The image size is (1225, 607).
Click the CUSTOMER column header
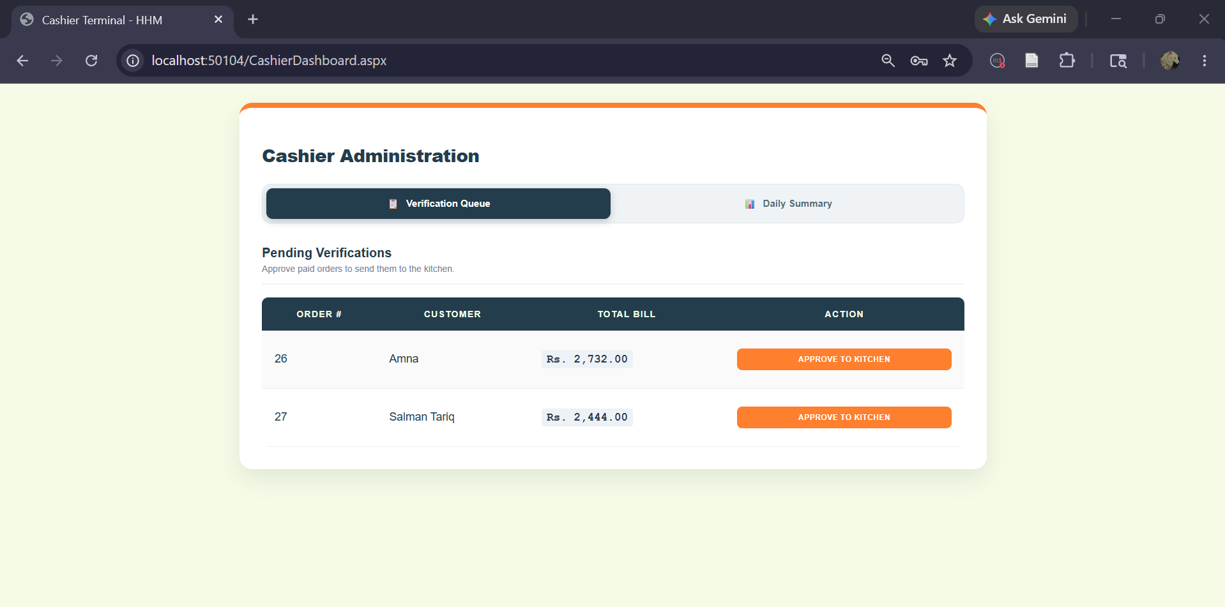[452, 314]
